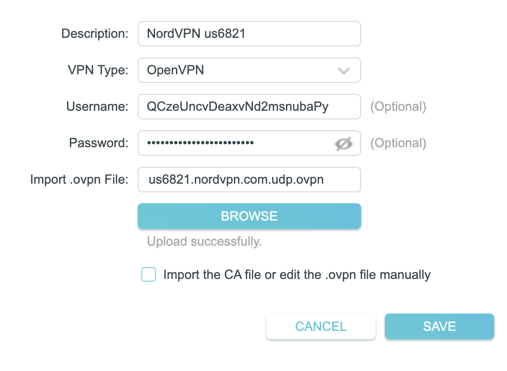Open the OpenVPN type combo box
The image size is (507, 371).
pyautogui.click(x=249, y=70)
